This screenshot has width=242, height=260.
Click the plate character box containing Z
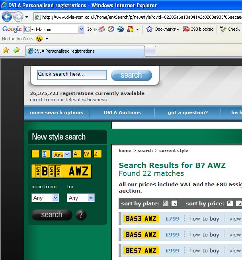(x=98, y=154)
